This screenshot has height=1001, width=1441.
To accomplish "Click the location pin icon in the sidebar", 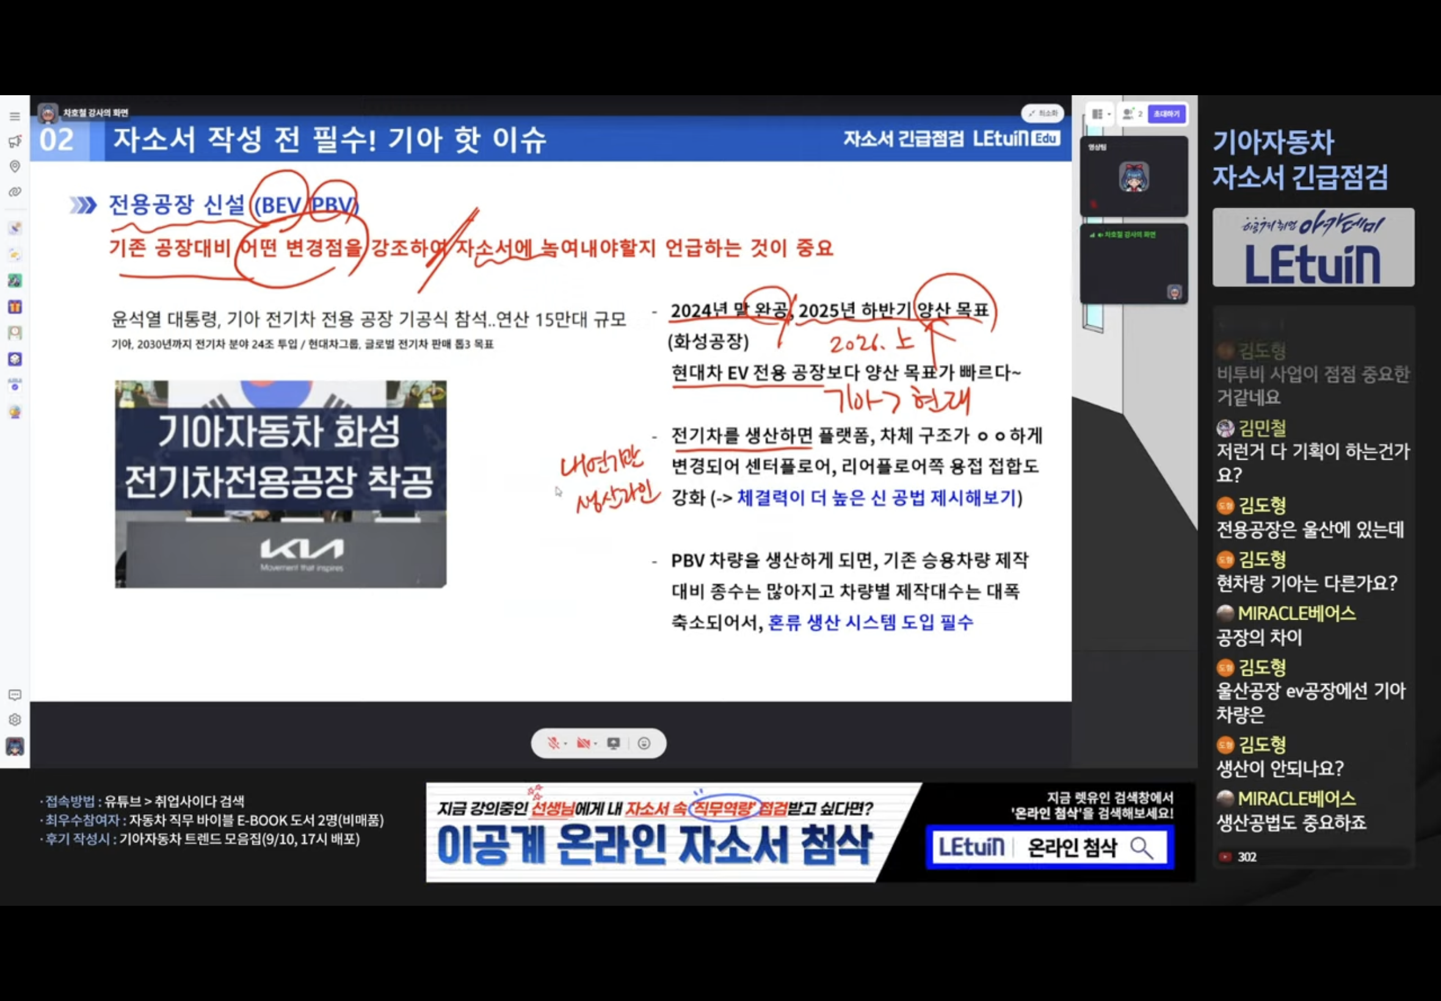I will pyautogui.click(x=15, y=166).
